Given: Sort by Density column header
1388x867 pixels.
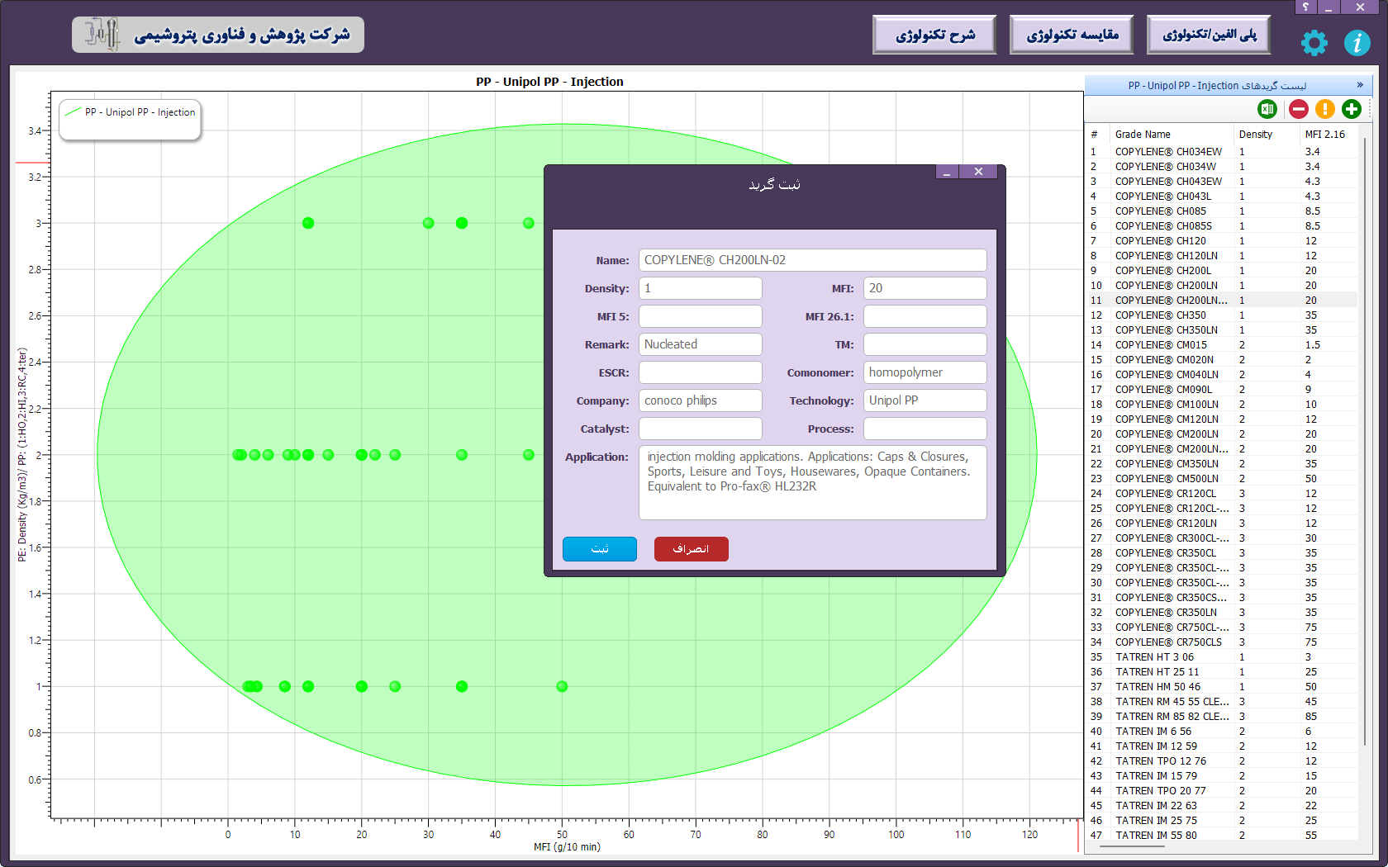Looking at the screenshot, I should click(x=1266, y=135).
